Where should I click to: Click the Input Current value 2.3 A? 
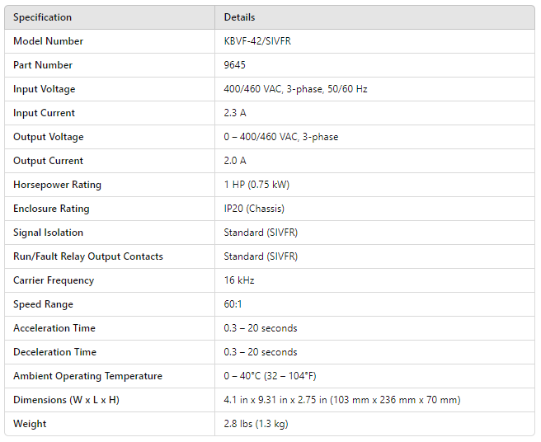(234, 113)
